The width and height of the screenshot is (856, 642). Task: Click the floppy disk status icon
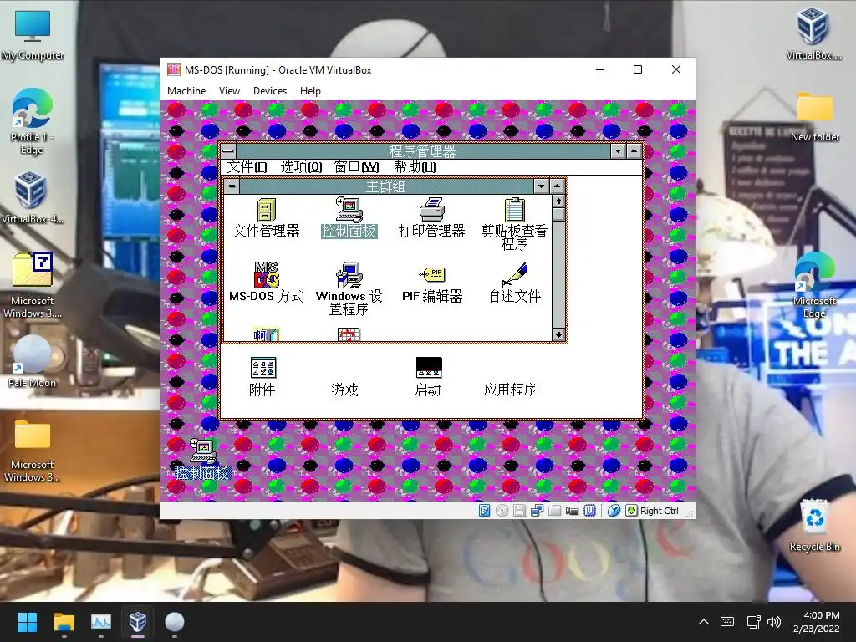pyautogui.click(x=519, y=511)
